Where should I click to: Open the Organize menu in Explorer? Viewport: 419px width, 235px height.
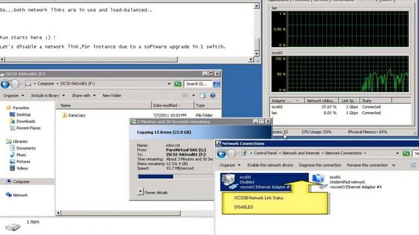click(13, 95)
